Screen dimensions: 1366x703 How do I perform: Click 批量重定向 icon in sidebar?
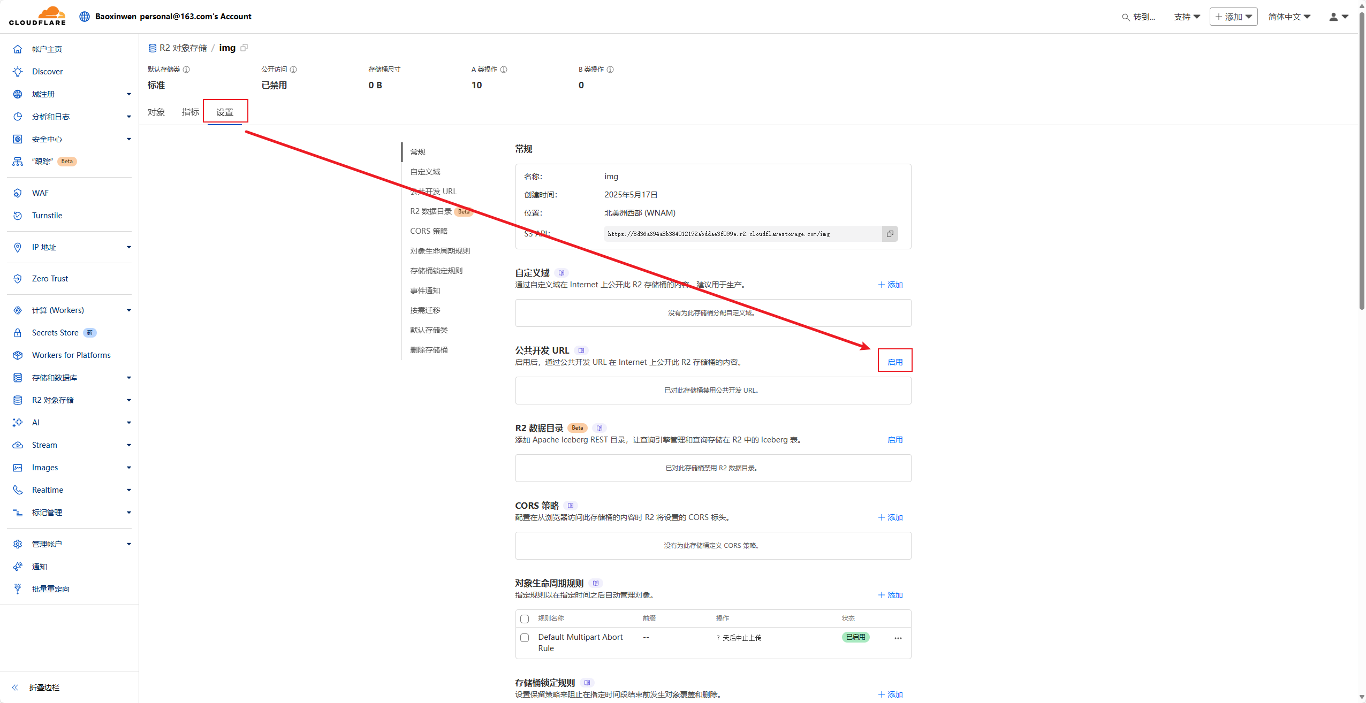point(18,589)
